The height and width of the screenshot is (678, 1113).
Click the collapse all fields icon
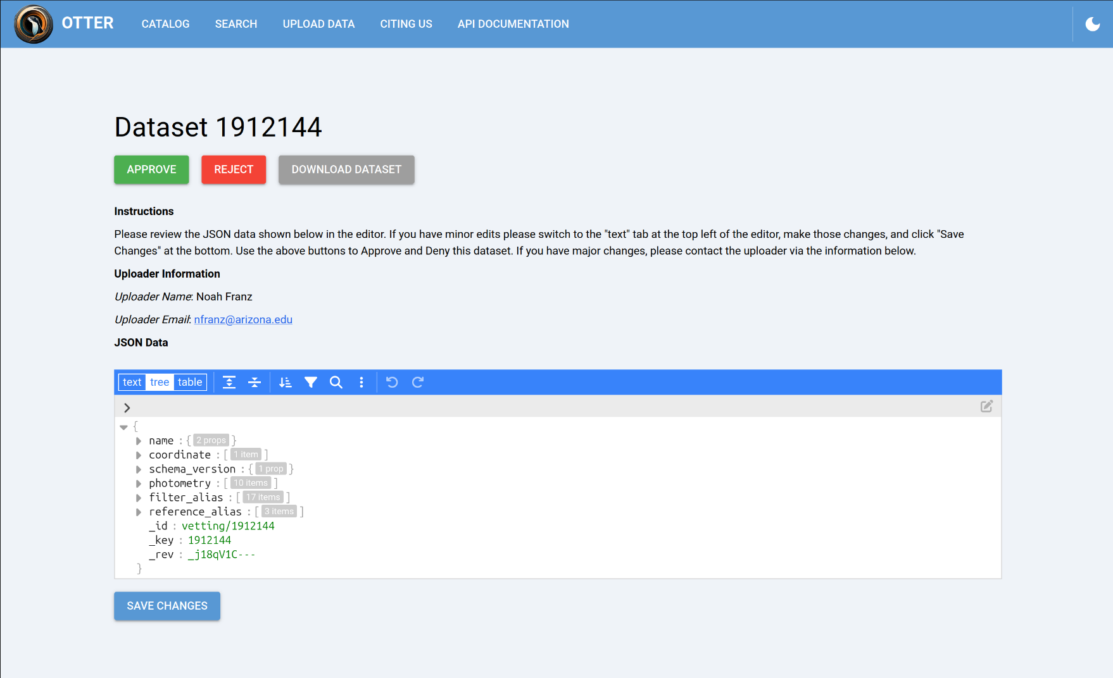[x=255, y=382]
